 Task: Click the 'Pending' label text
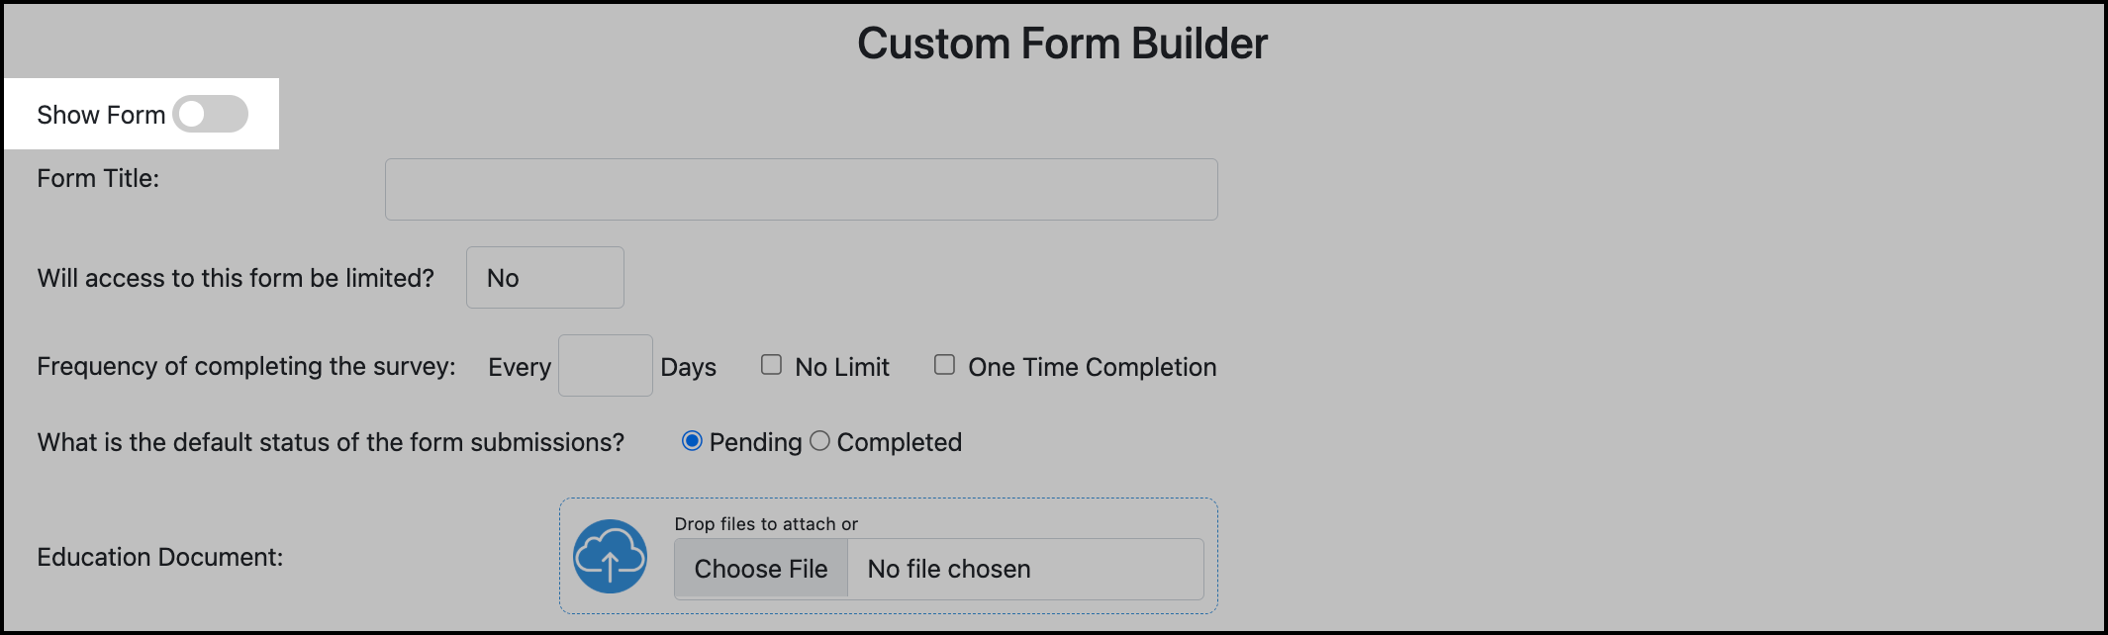tap(755, 442)
